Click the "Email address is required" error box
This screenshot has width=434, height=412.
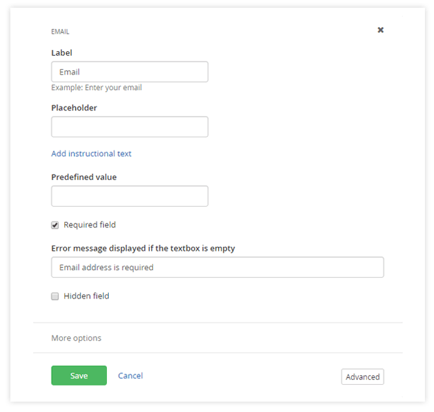click(217, 267)
